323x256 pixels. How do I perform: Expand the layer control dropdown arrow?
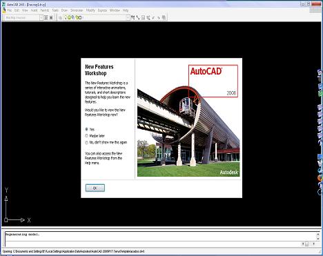tap(128, 18)
